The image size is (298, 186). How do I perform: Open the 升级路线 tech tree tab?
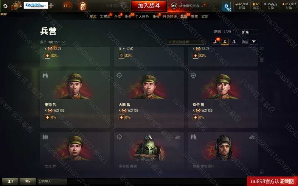(170, 17)
